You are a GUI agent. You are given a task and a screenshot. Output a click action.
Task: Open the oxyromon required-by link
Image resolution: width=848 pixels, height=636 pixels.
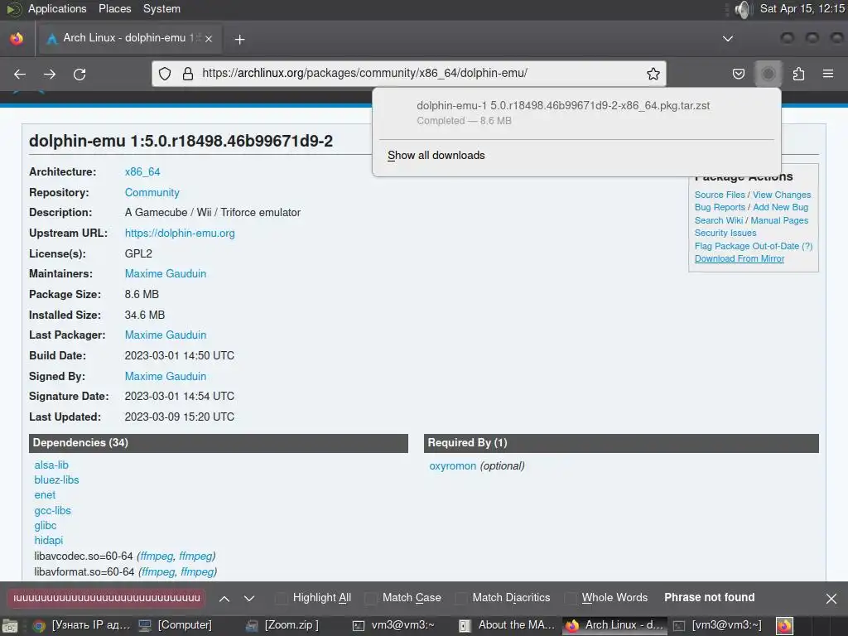pos(453,465)
